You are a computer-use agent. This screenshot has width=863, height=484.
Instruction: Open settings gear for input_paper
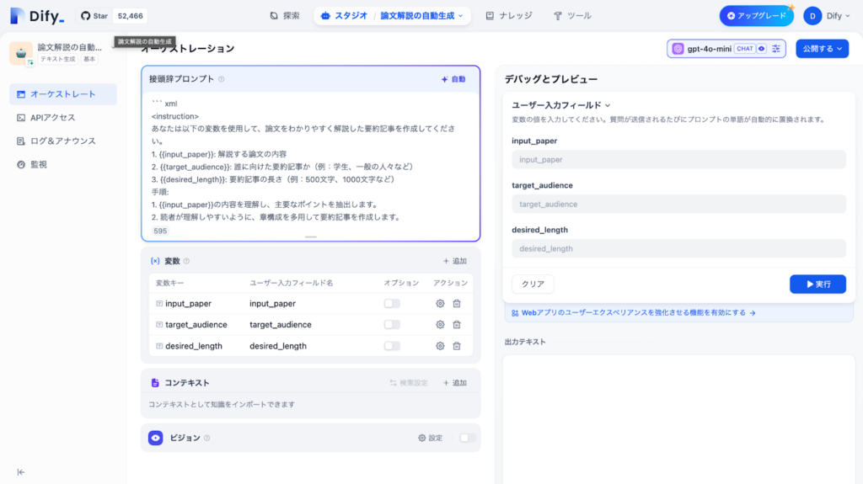tap(440, 304)
